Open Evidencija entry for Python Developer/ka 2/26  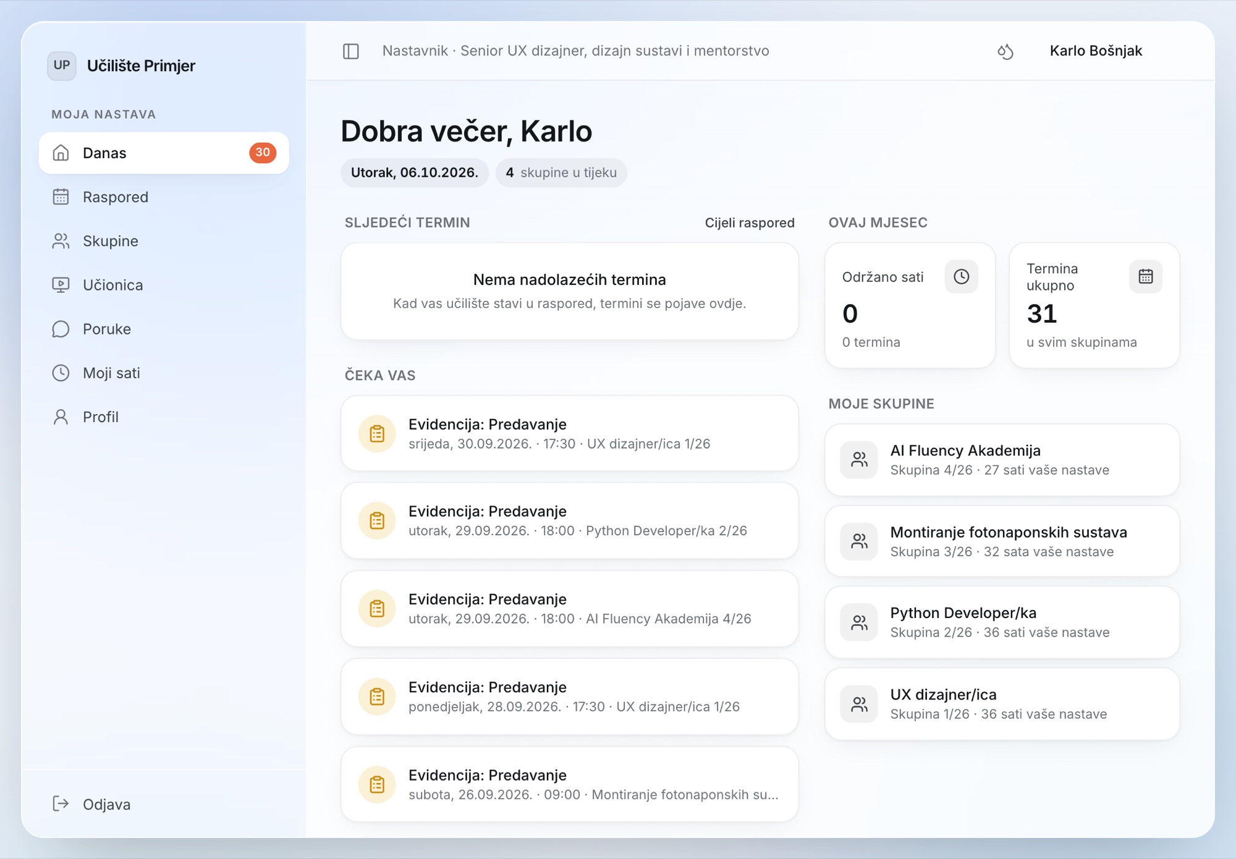(x=570, y=521)
